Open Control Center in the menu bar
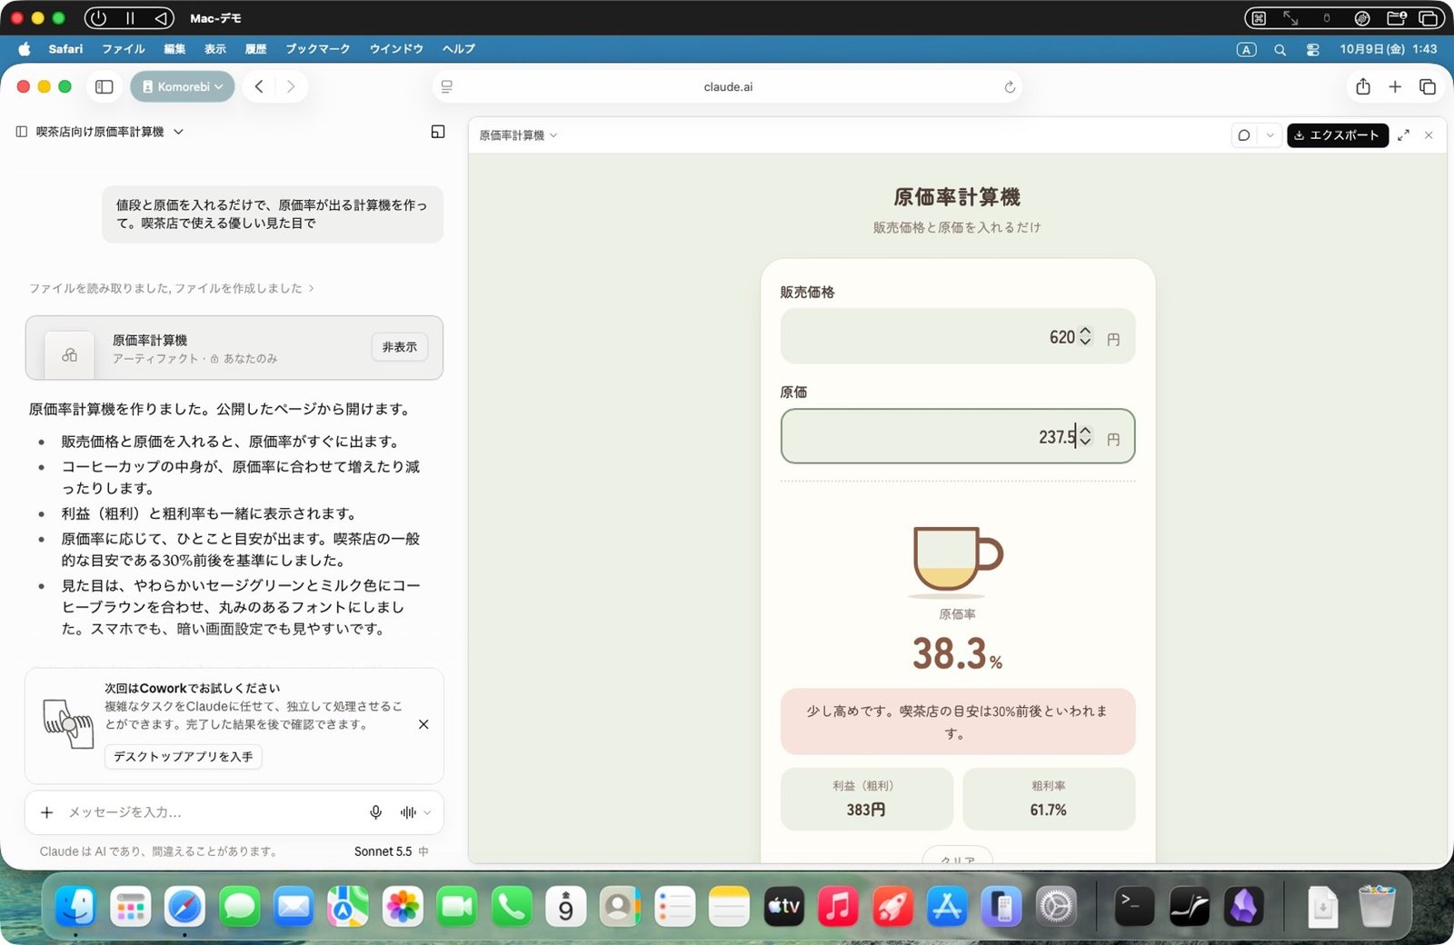Viewport: 1454px width, 945px height. pos(1313,50)
